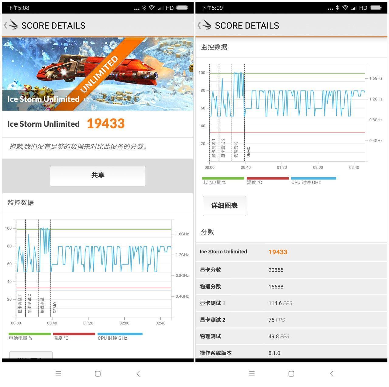Tap 01:20 axis label on right chart

coord(282,167)
